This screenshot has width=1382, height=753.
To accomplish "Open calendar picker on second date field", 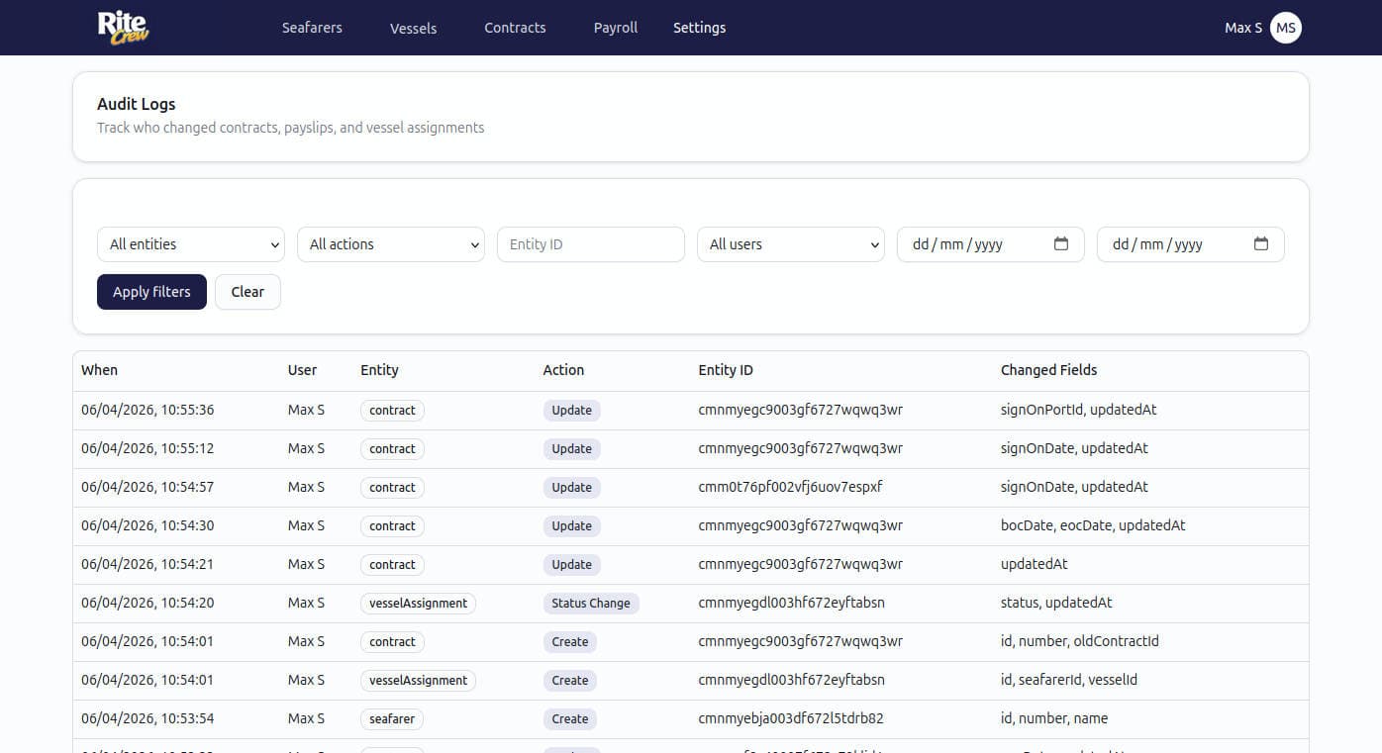I will pyautogui.click(x=1260, y=244).
